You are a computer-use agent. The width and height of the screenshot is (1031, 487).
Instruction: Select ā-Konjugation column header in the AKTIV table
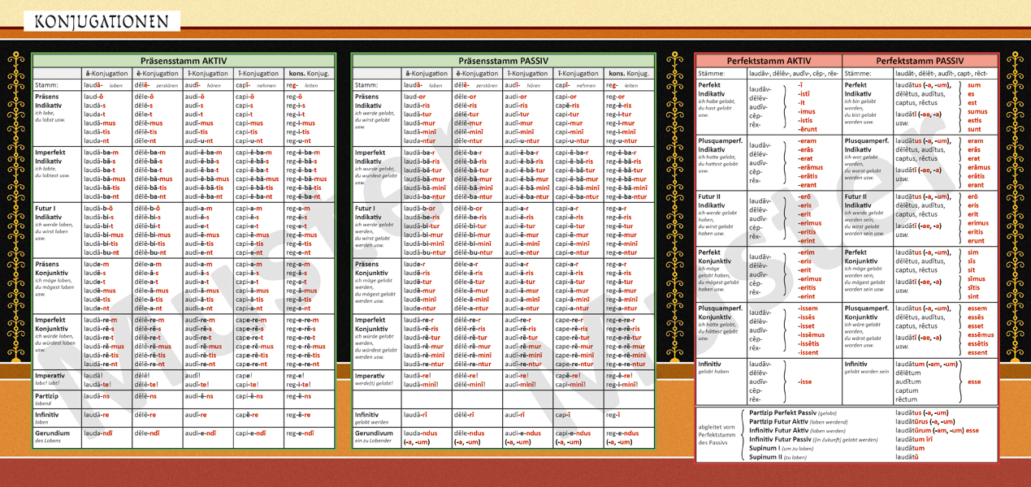click(107, 74)
